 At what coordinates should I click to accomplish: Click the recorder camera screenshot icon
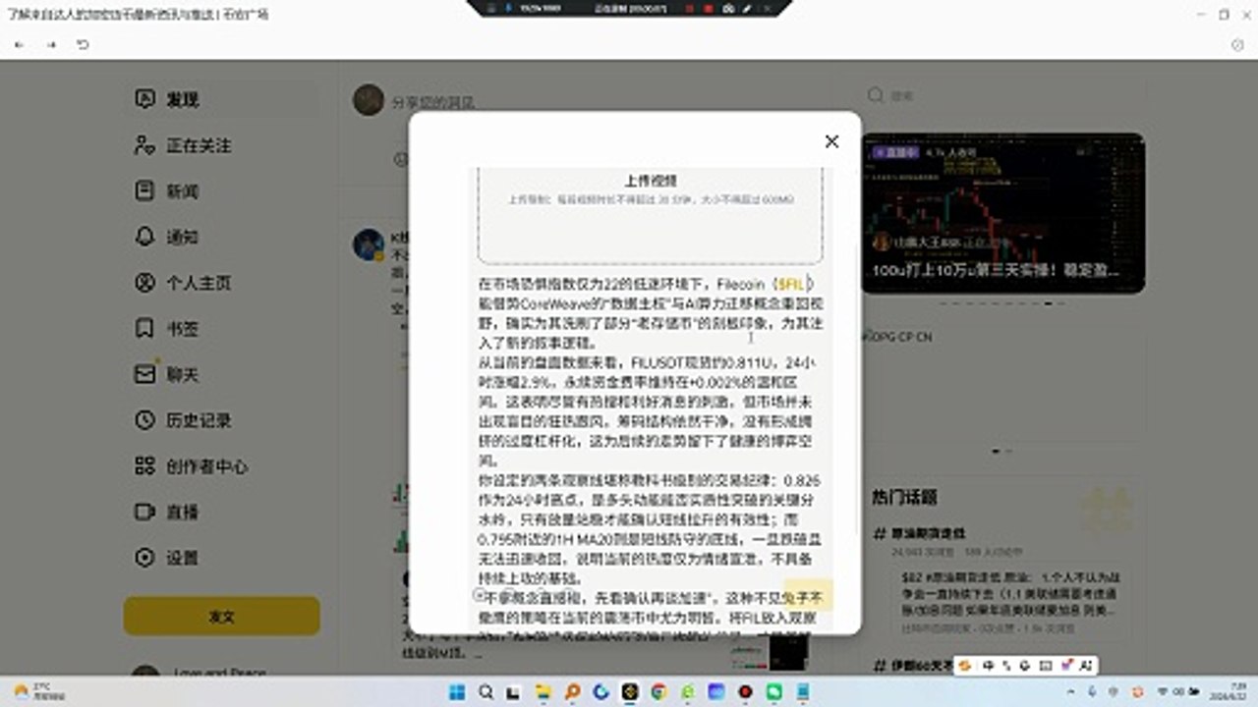click(x=727, y=8)
